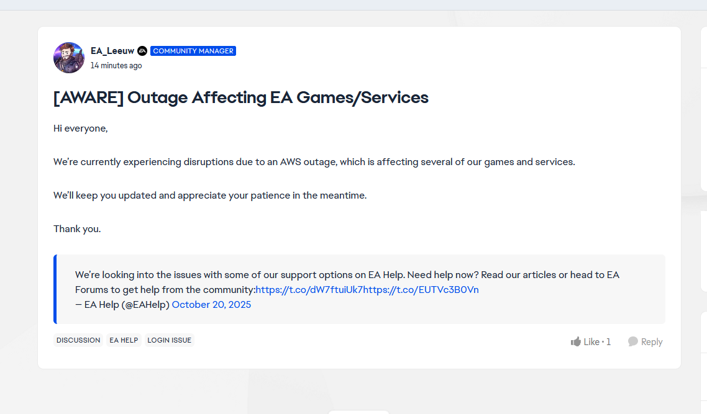The height and width of the screenshot is (414, 707).
Task: Click the '14 minutes ago' timestamp
Action: [116, 65]
